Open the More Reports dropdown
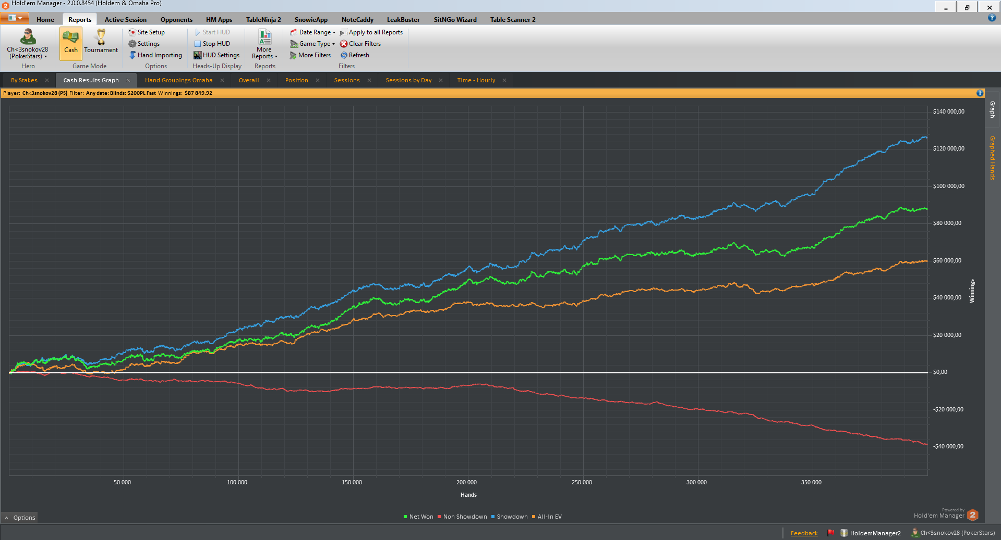 click(x=264, y=53)
